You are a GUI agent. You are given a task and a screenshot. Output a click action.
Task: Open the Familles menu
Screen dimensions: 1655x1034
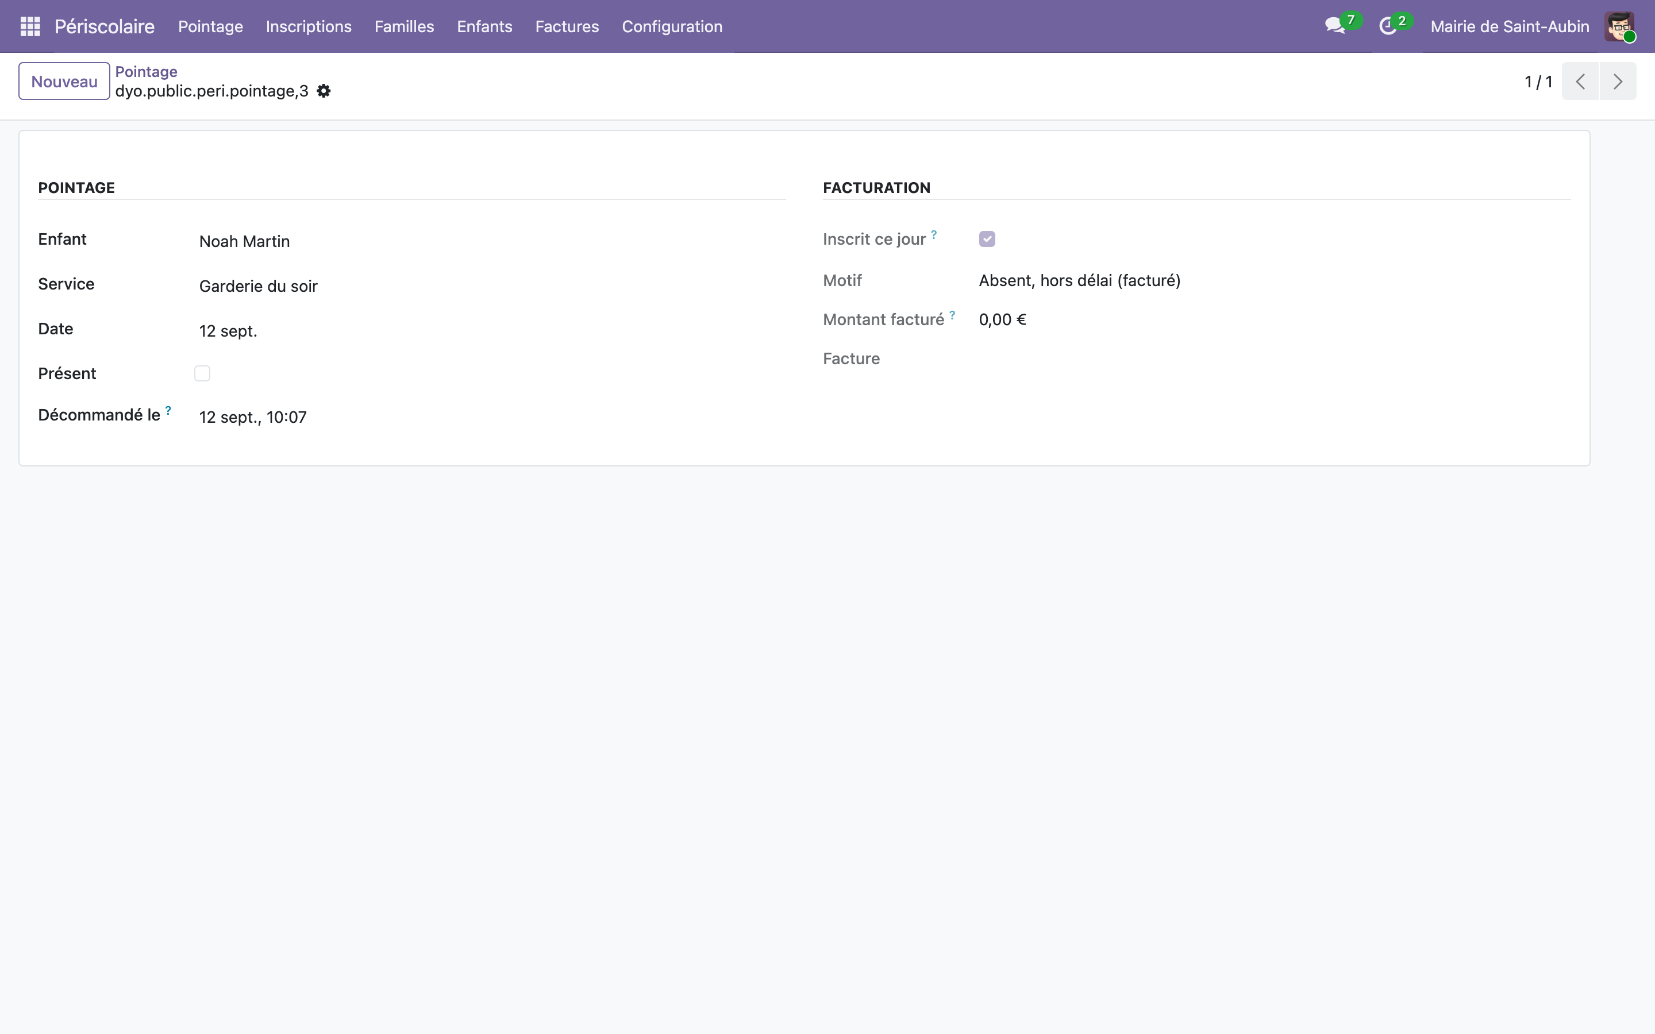coord(404,26)
